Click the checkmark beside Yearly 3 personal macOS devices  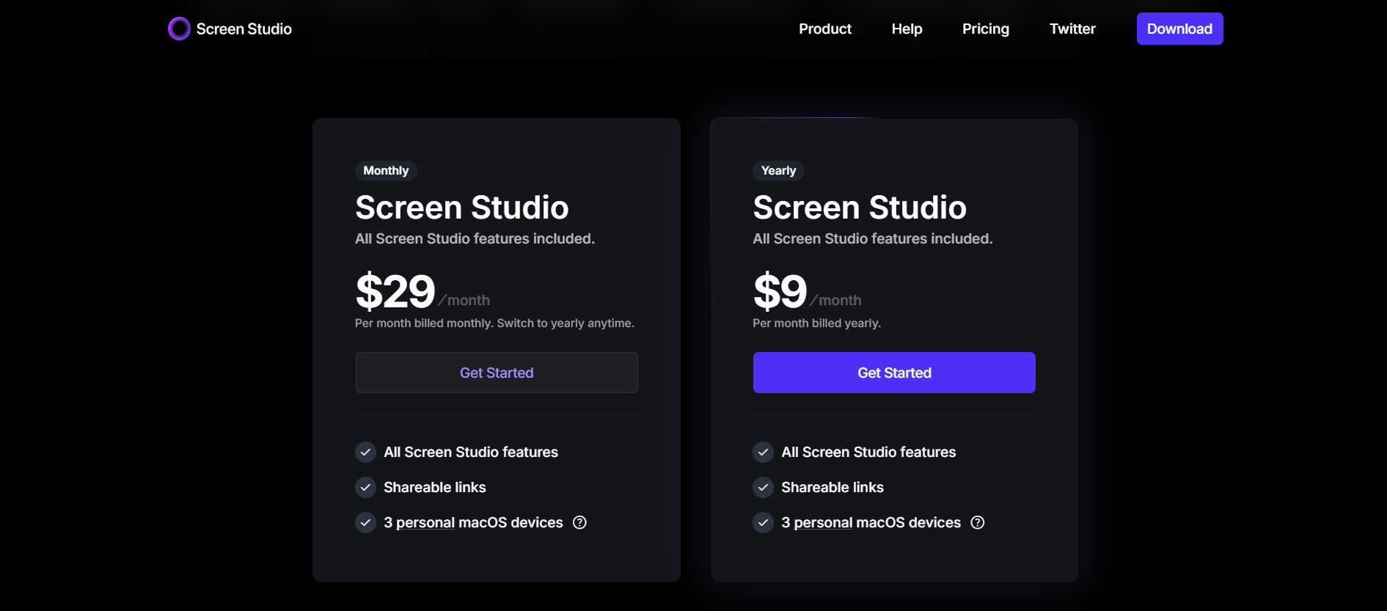pyautogui.click(x=763, y=522)
